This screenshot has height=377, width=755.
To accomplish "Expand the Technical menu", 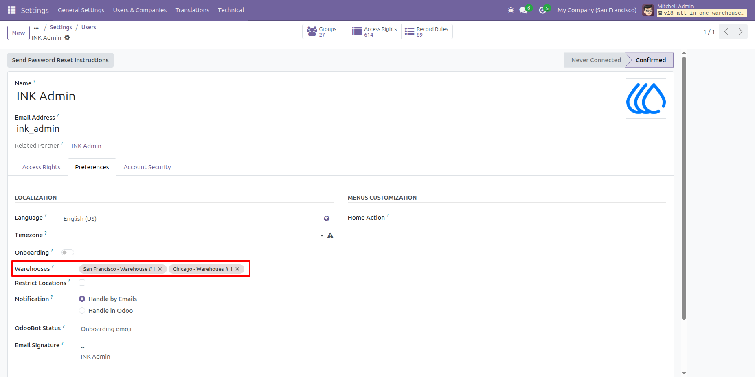I will click(231, 10).
